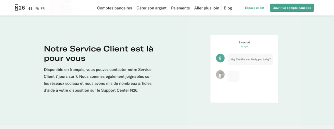Select the French flag country icon

pos(30,8)
